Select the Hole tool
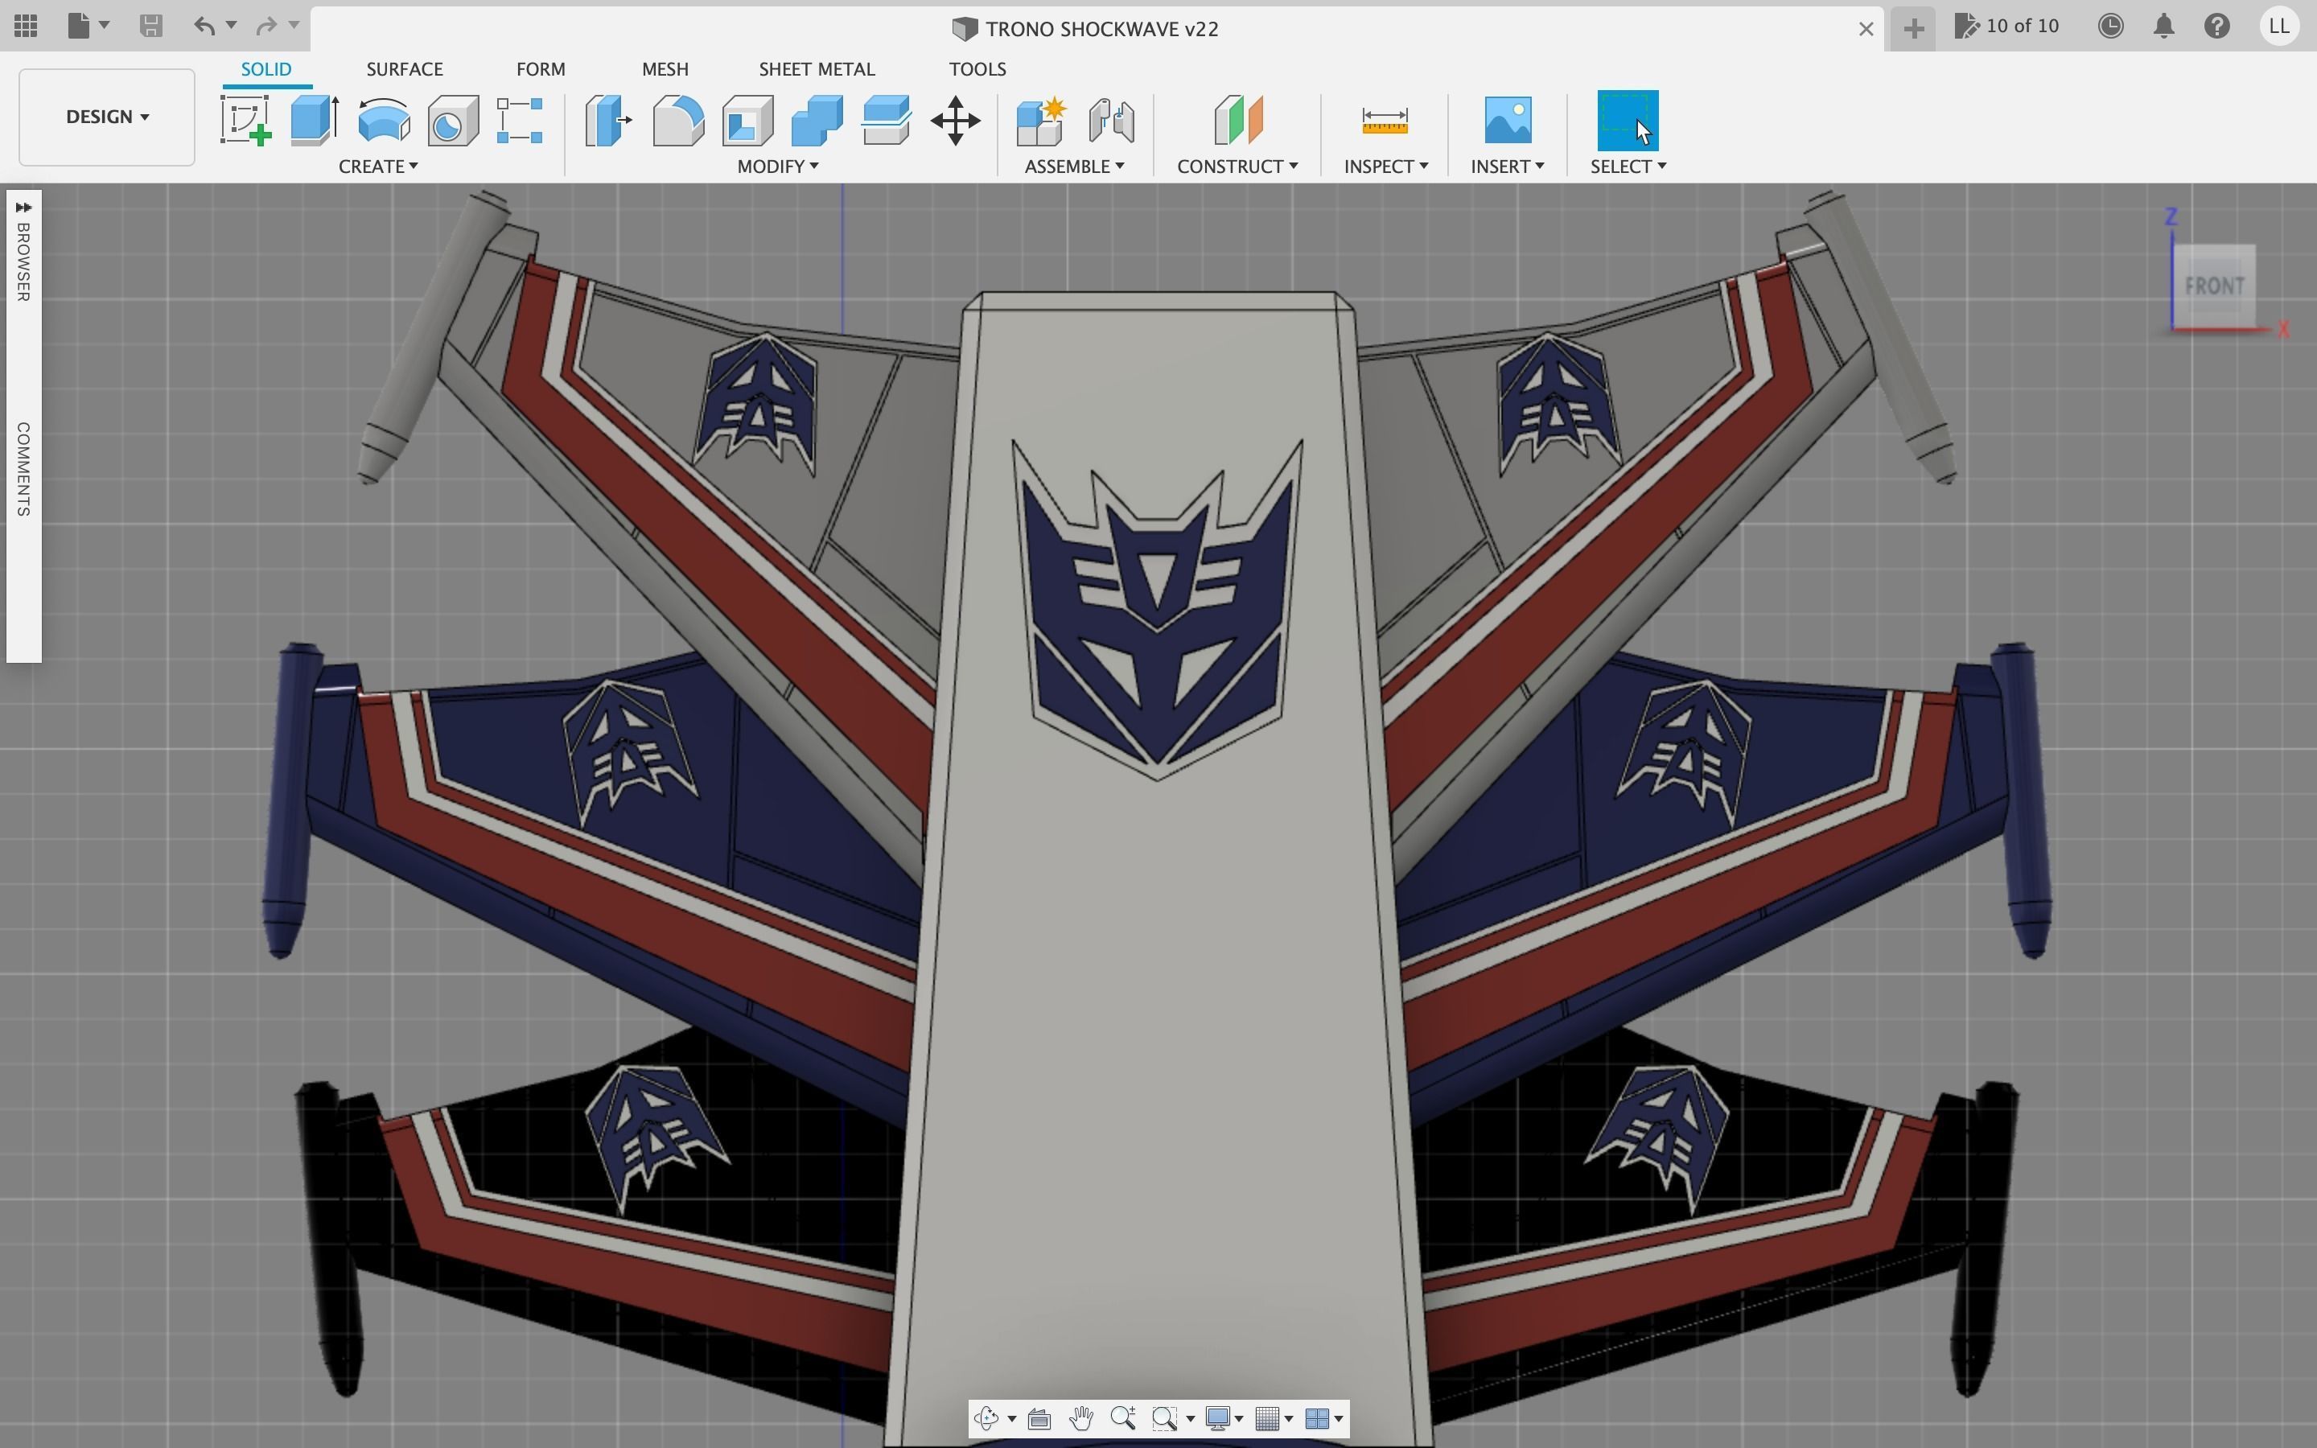Screen dimensions: 2317x1448 coord(453,121)
